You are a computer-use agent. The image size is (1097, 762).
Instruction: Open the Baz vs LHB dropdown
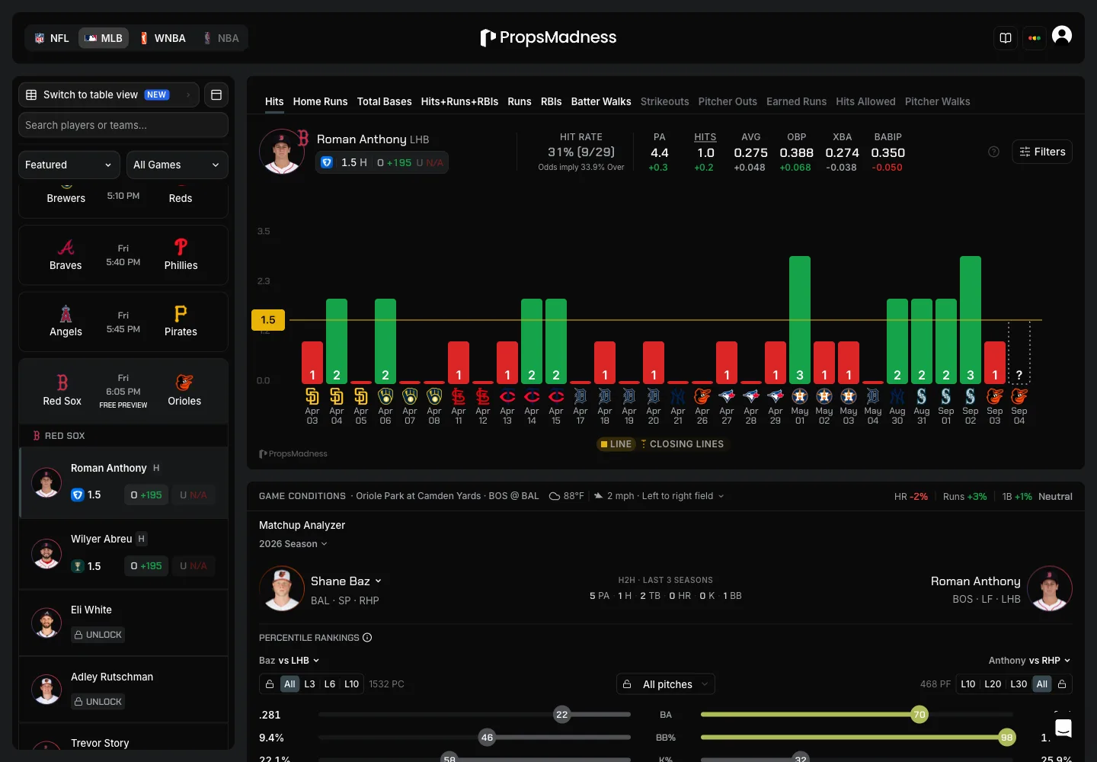pos(289,661)
